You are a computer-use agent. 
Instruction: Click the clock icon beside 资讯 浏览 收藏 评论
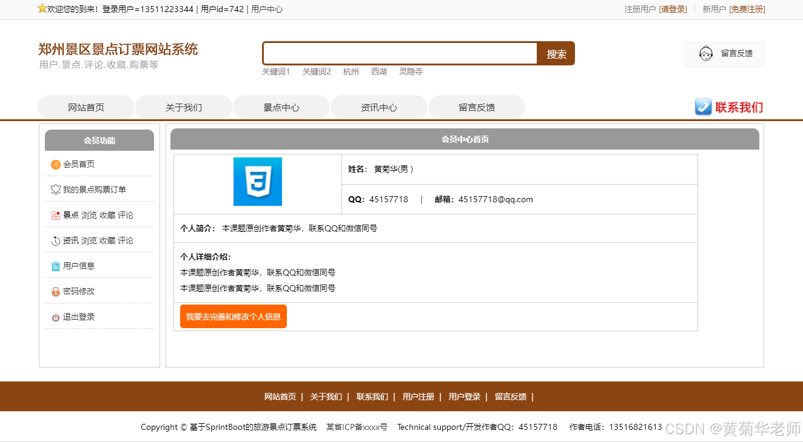tap(56, 240)
